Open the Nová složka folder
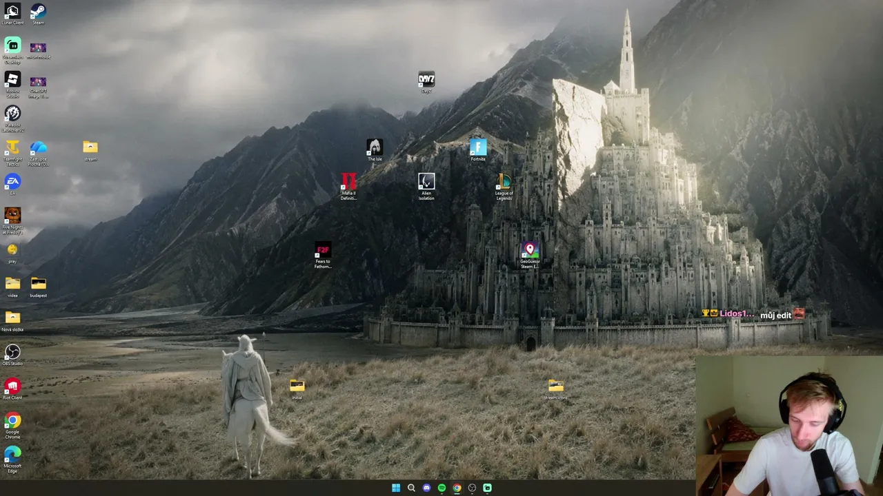 [12, 321]
